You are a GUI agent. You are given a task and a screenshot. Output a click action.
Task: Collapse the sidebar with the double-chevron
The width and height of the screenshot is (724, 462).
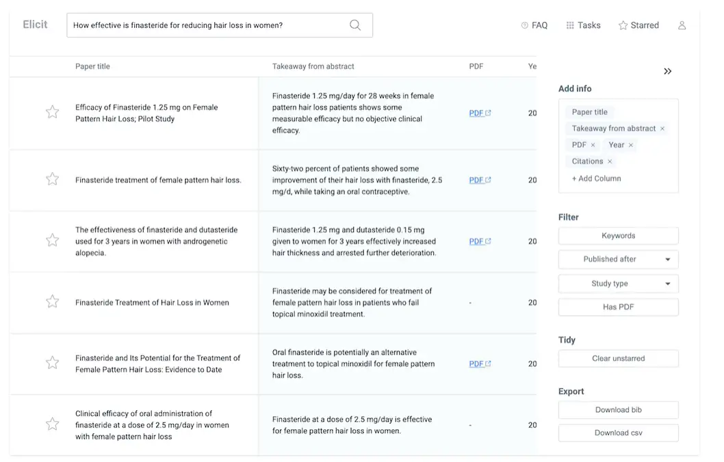click(667, 71)
